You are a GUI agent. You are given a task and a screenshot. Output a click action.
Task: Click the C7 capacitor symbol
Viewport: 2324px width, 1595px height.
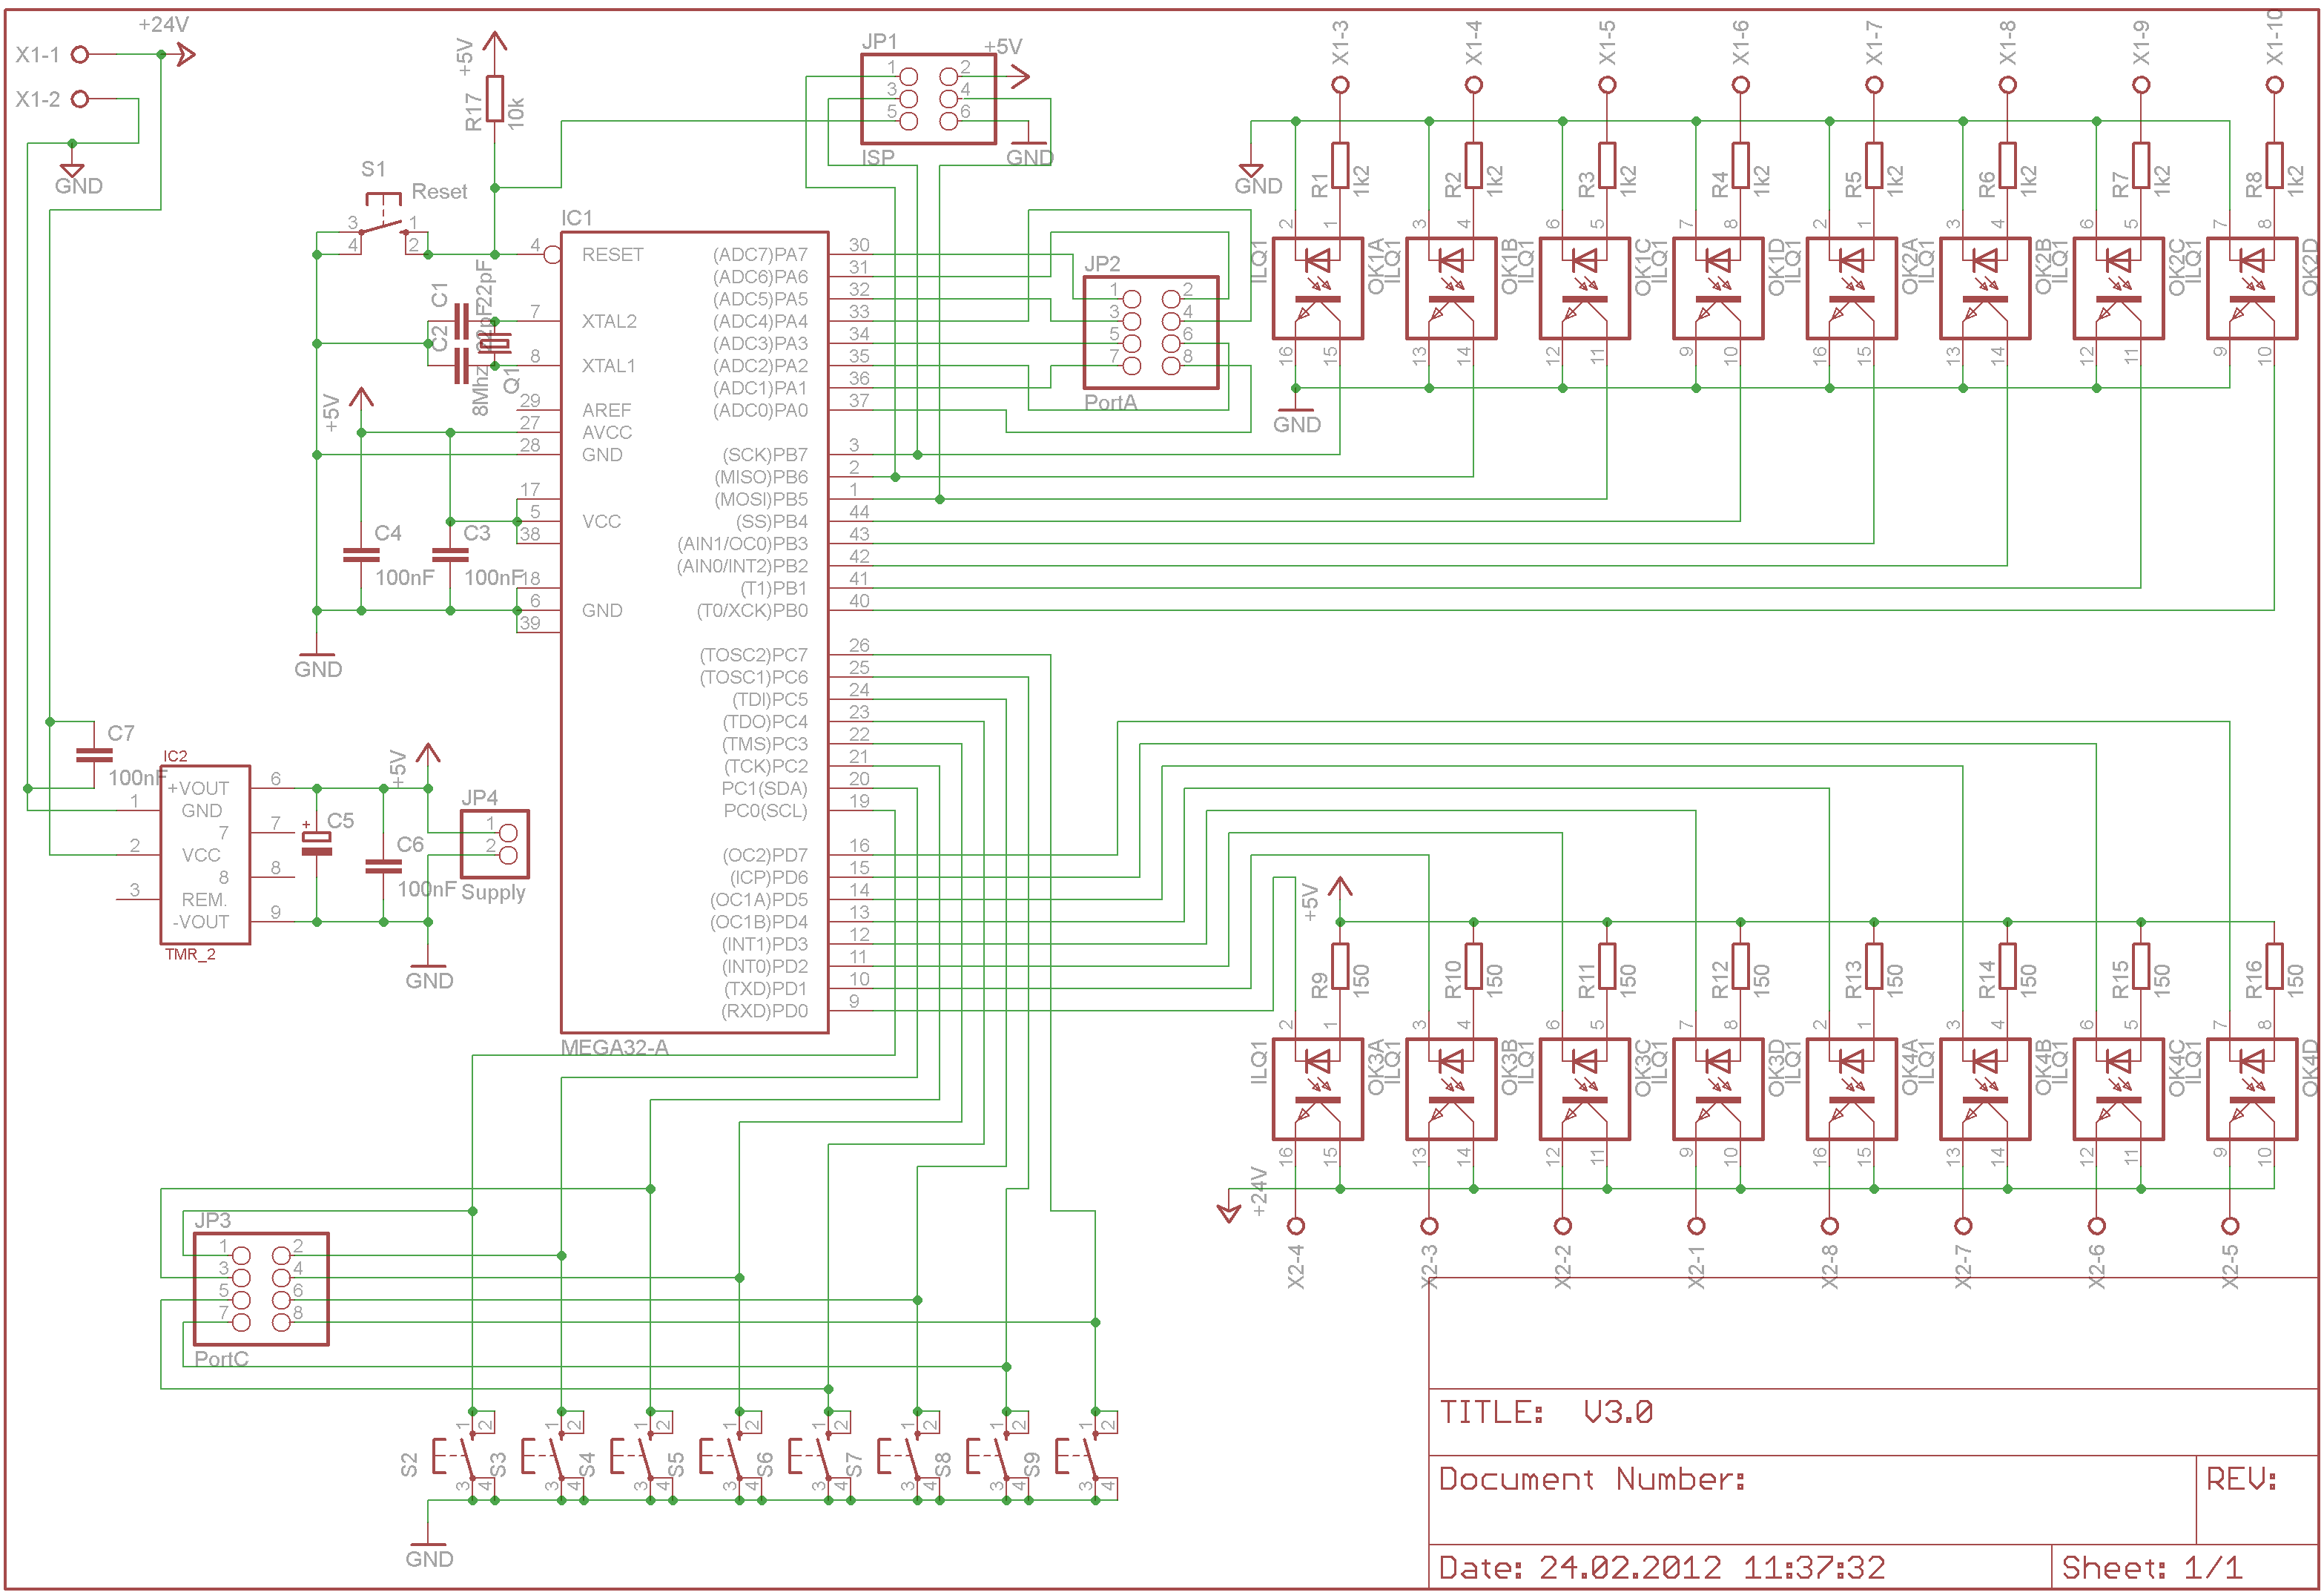(x=94, y=755)
